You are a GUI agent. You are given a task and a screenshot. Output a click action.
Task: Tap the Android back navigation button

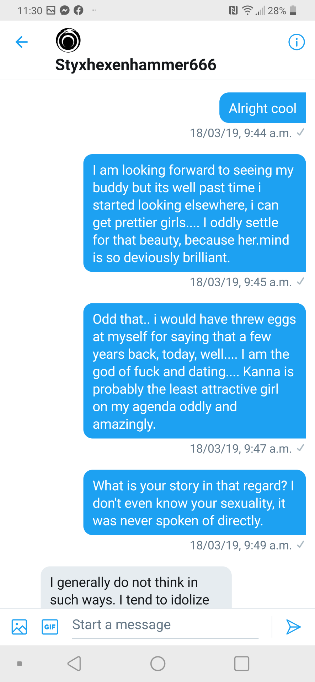tap(74, 663)
